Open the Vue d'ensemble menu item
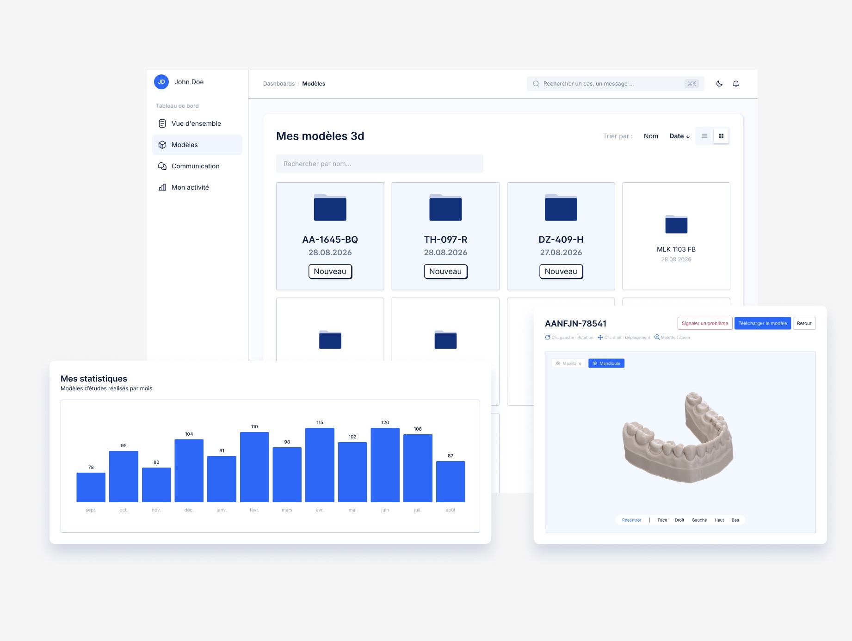 197,123
